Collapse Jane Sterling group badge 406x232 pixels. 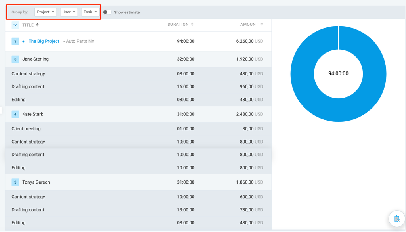15,59
